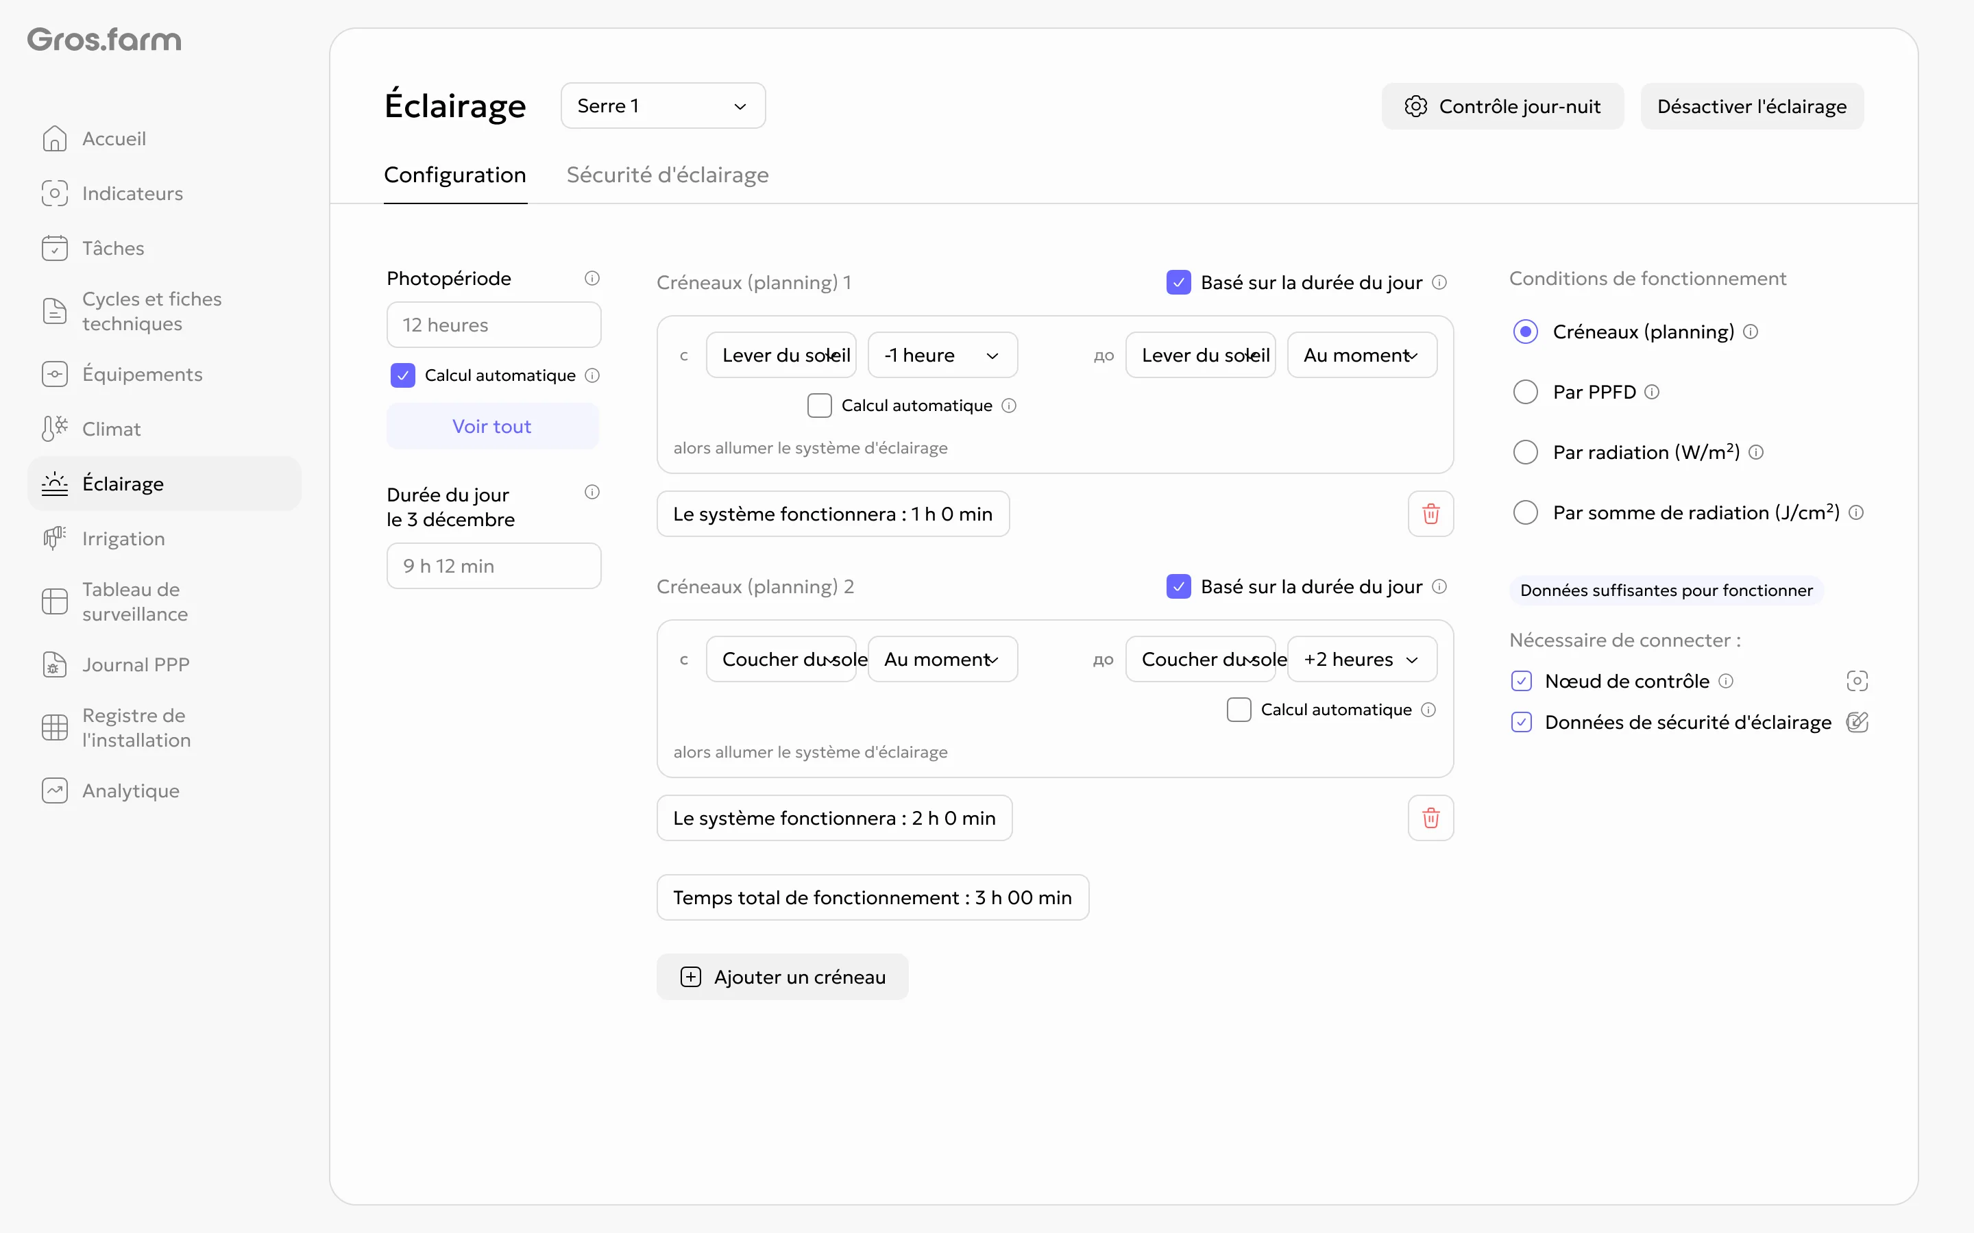This screenshot has height=1233, width=1974.
Task: Switch to the Sécurité d'éclairage tab
Action: (x=667, y=175)
